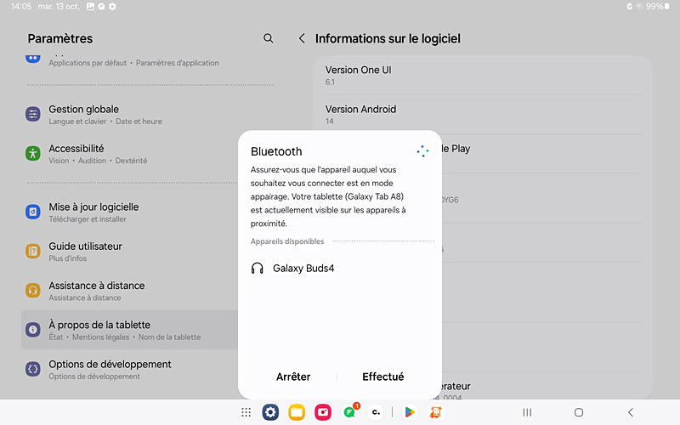Open the green Accessibilité icon

[x=33, y=153]
